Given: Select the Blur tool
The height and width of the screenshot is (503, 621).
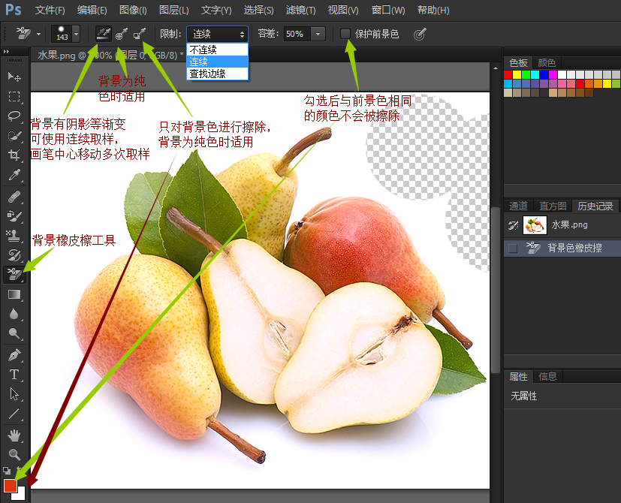Looking at the screenshot, I should 14,314.
